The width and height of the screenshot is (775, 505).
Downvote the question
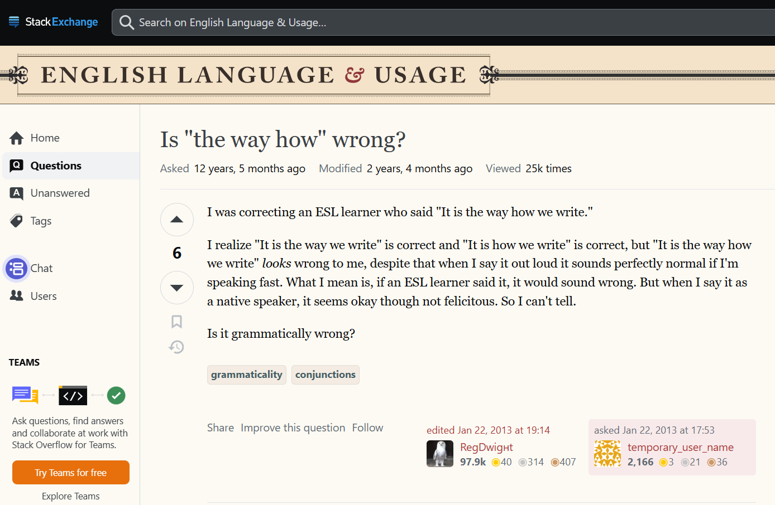[x=176, y=288]
